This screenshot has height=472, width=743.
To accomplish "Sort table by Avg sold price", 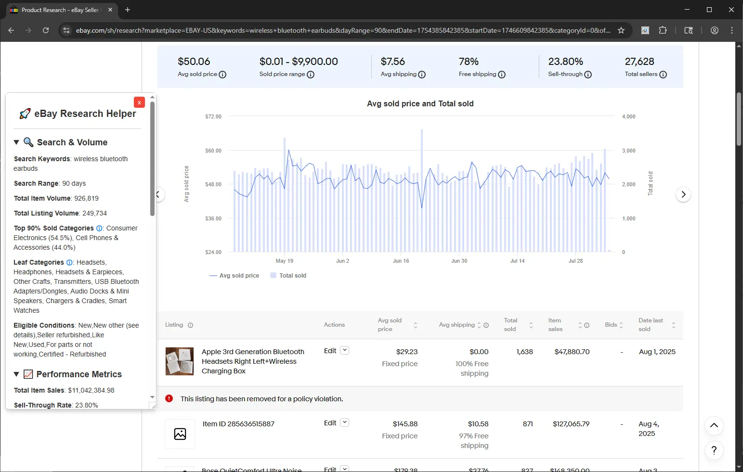I will 416,325.
